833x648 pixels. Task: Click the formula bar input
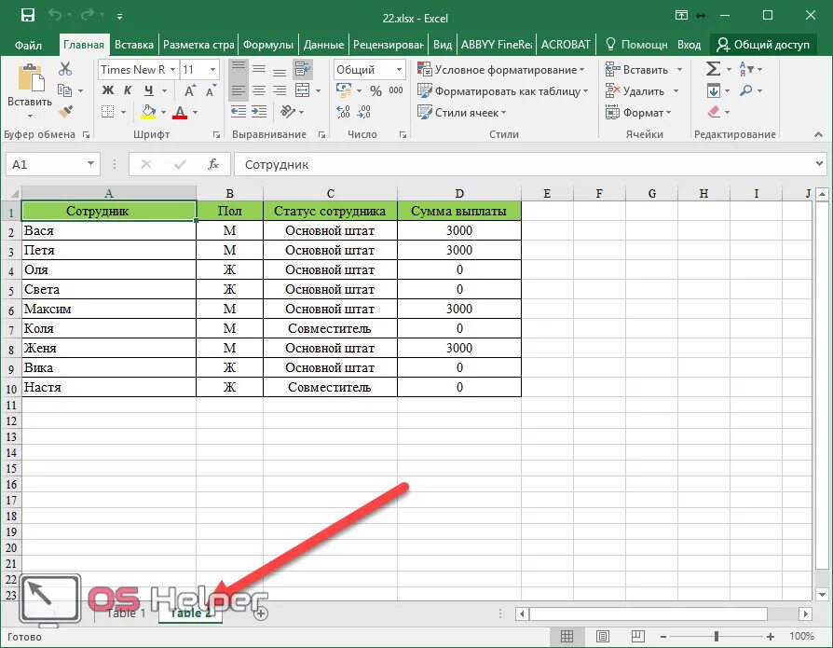click(x=524, y=164)
